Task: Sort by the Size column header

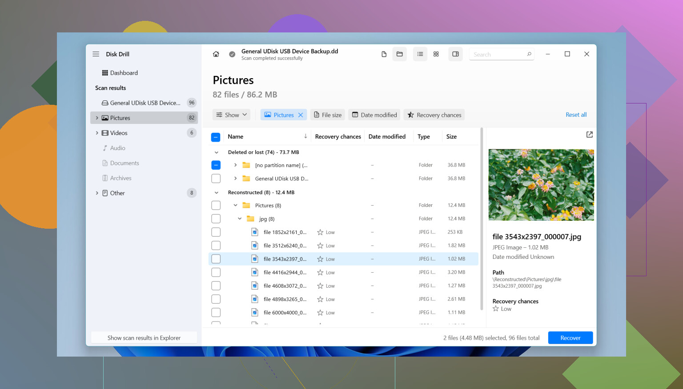Action: pyautogui.click(x=451, y=137)
